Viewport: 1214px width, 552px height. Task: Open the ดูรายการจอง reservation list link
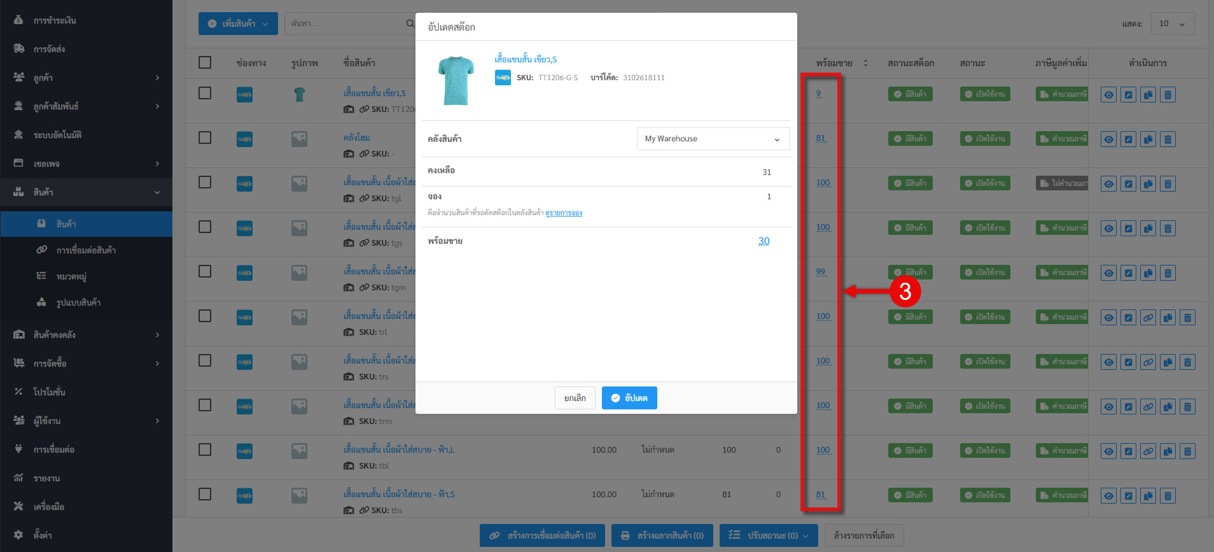click(564, 213)
